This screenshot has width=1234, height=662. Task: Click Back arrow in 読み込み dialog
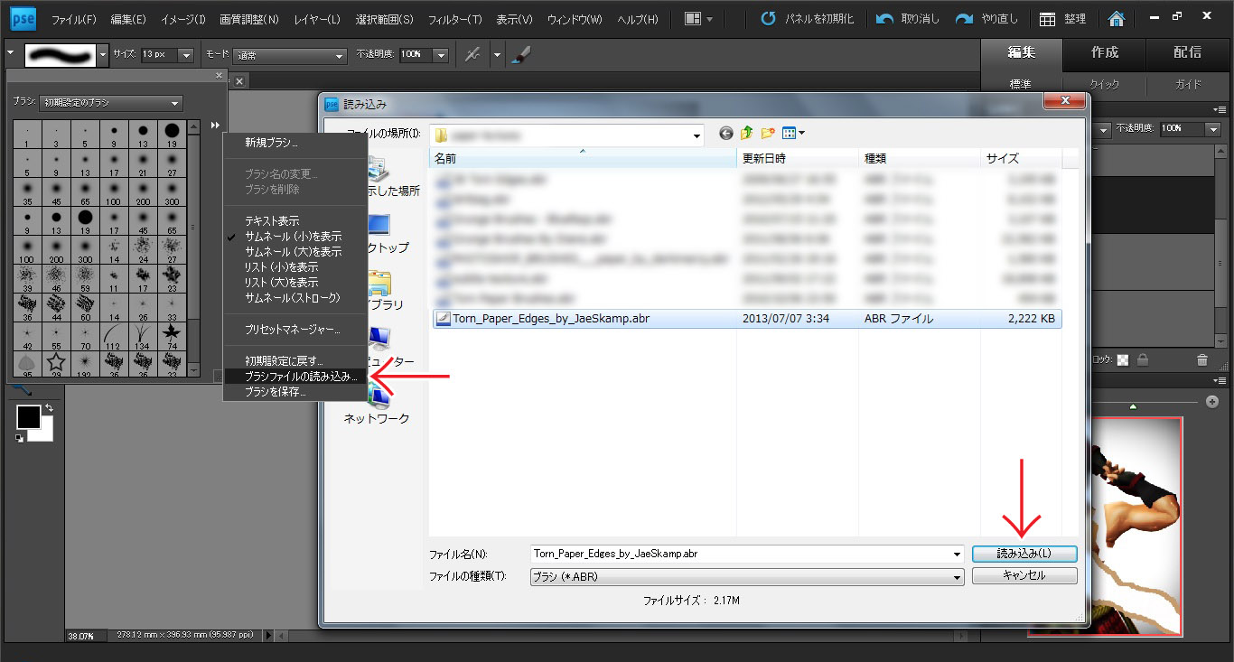tap(725, 134)
